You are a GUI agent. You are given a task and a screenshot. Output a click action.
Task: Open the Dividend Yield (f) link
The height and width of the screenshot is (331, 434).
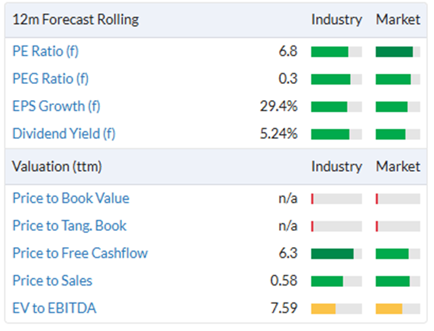[x=64, y=133]
